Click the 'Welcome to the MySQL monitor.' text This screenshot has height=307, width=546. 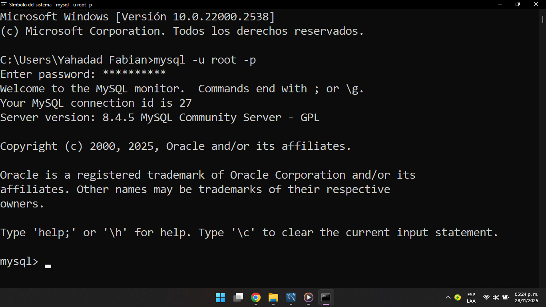coord(93,89)
